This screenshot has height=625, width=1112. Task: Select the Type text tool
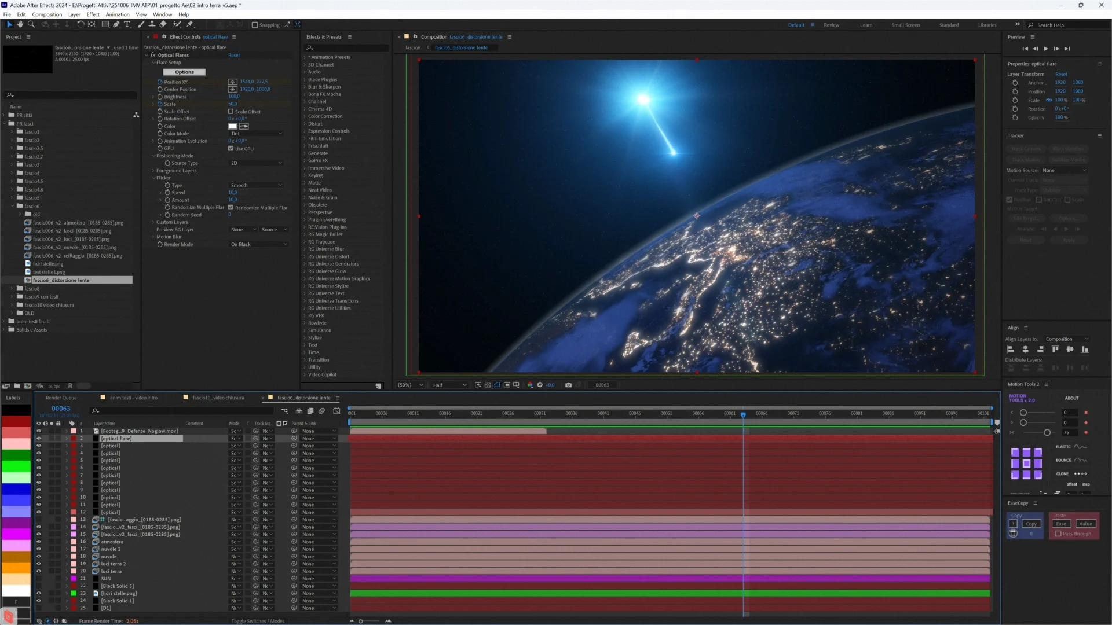127,24
